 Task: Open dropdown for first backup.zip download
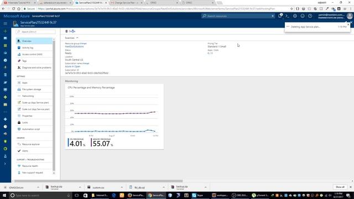[x=80, y=187]
